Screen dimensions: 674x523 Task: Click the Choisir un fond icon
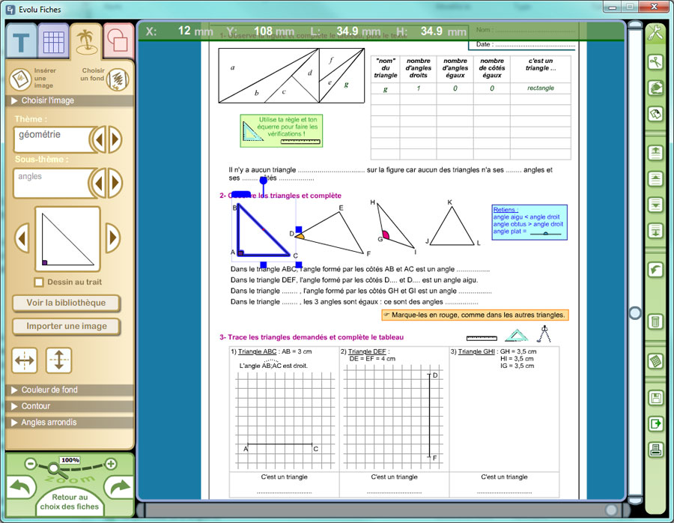(x=116, y=79)
